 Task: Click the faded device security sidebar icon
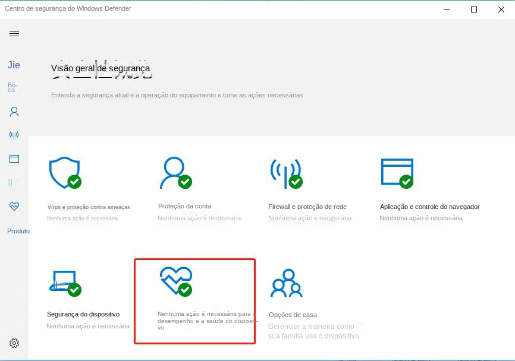pyautogui.click(x=14, y=183)
